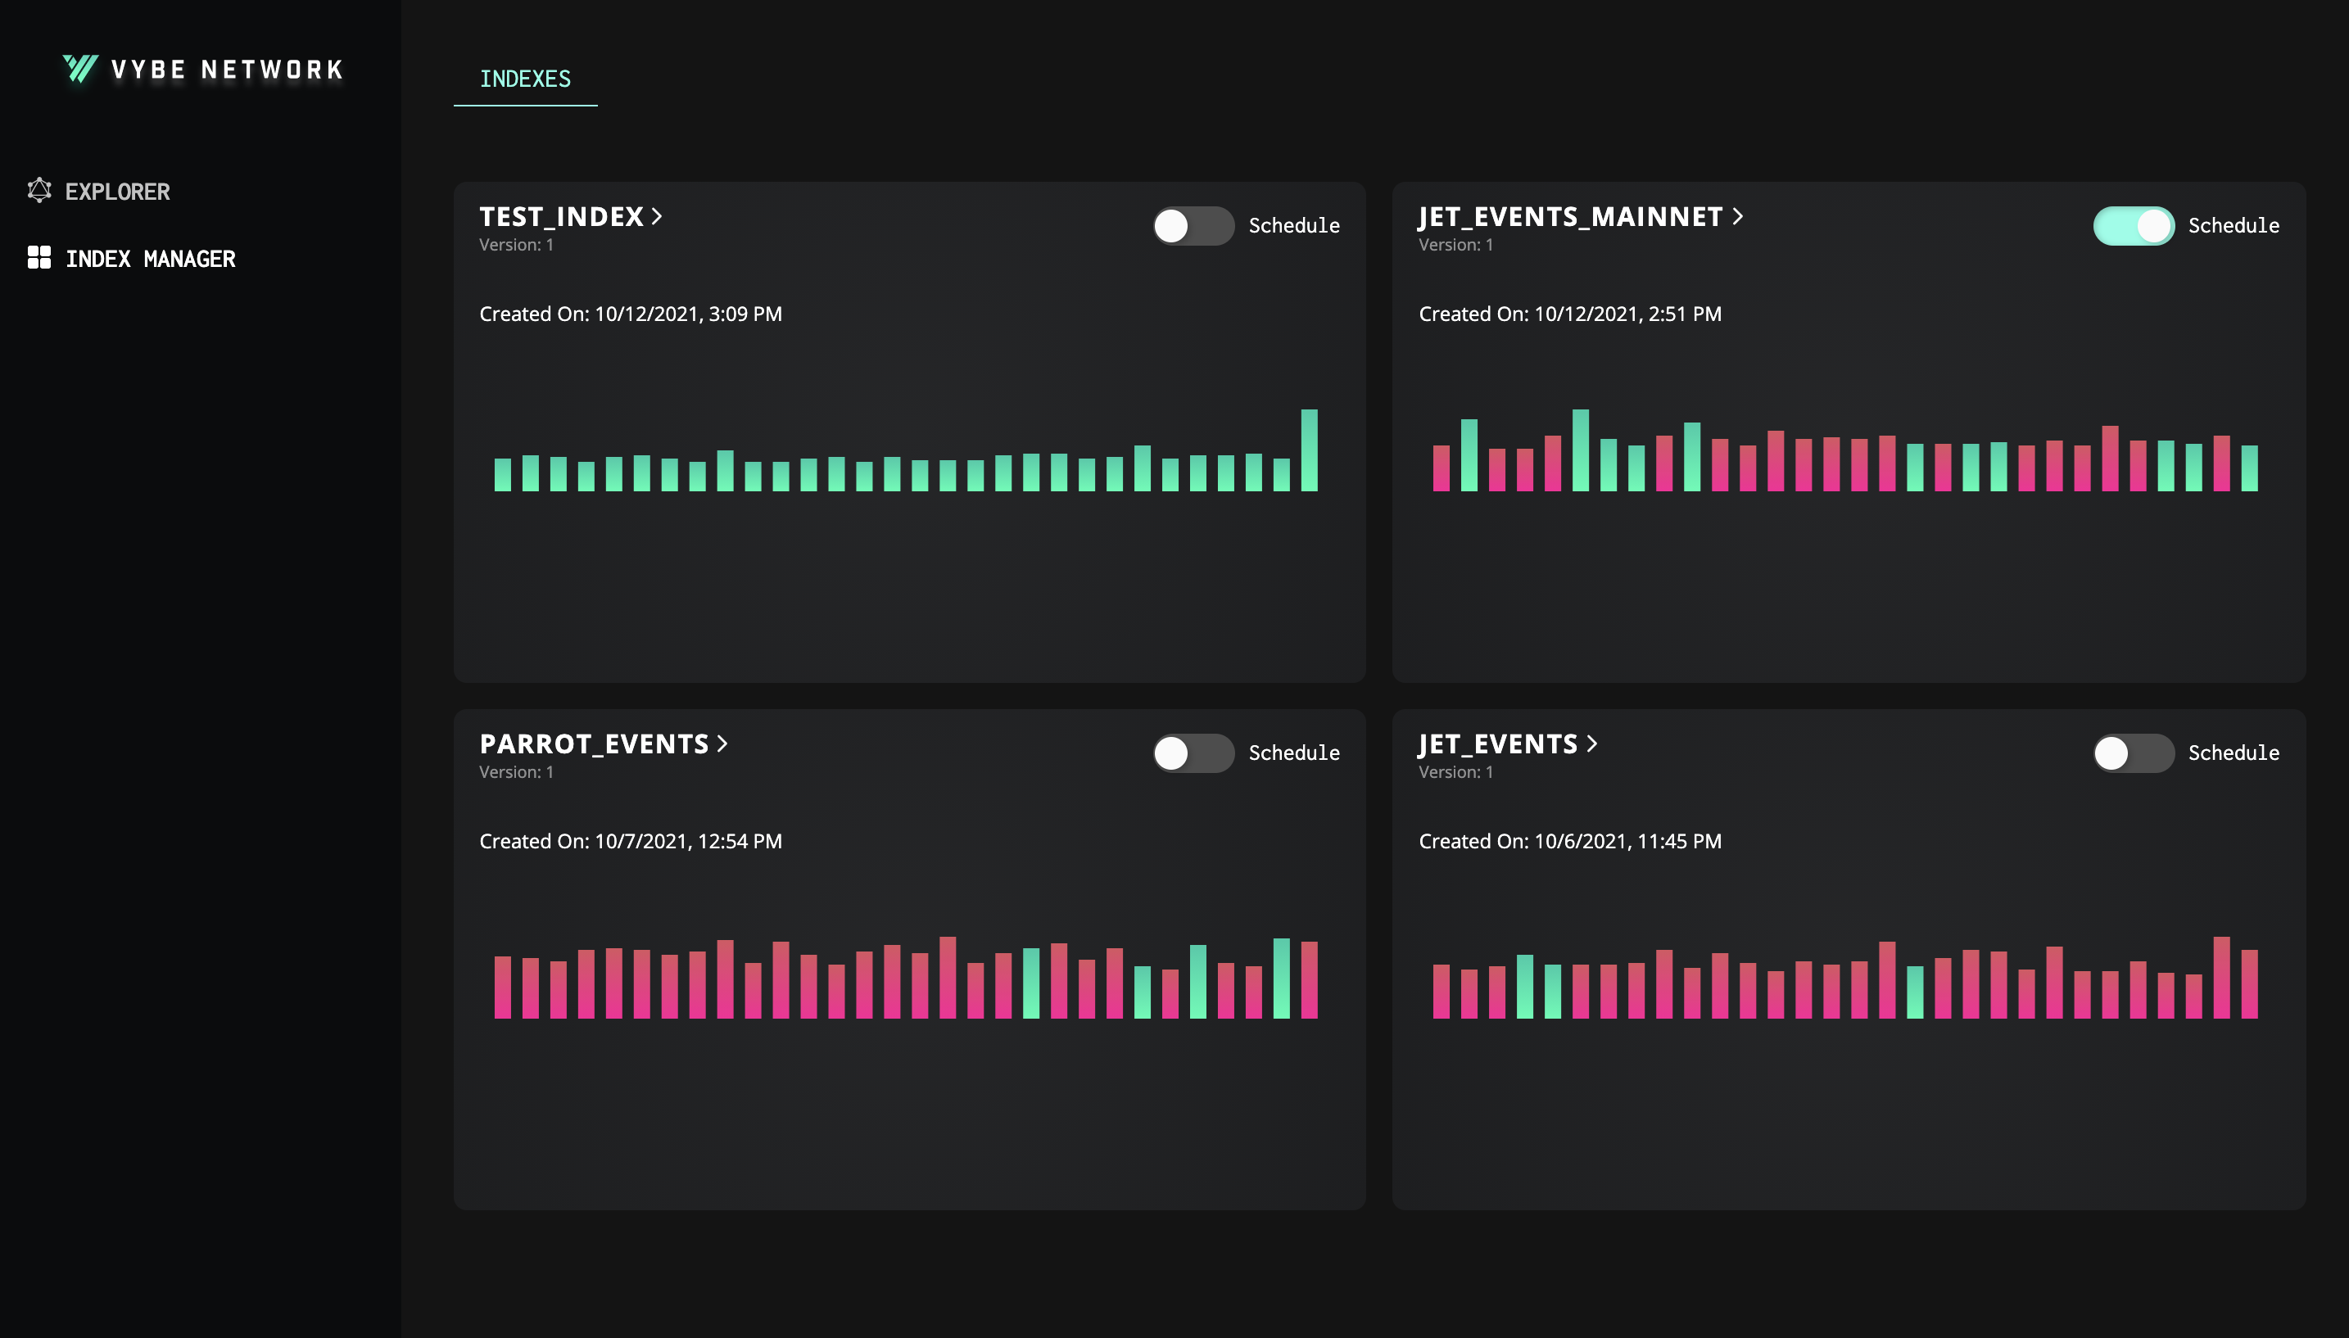
Task: Click the Index Manager grid icon
Action: (x=38, y=258)
